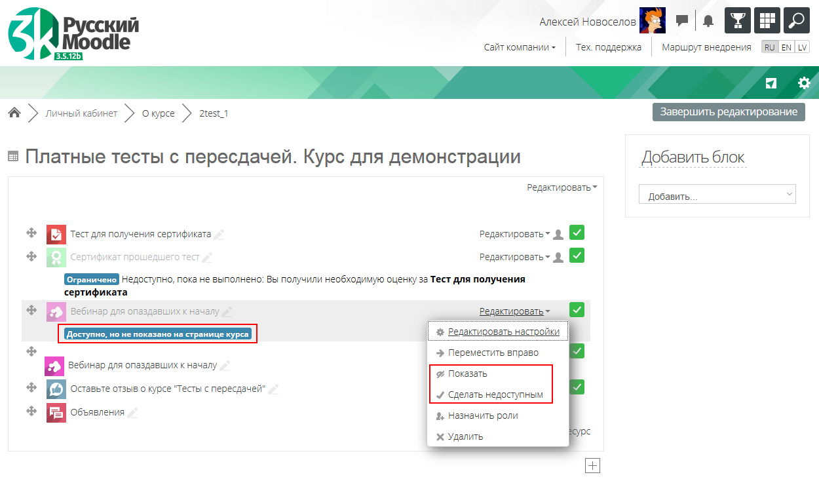Toggle completion checkbox for Оставьте отзыв о курсе
819x479 pixels.
(x=577, y=387)
